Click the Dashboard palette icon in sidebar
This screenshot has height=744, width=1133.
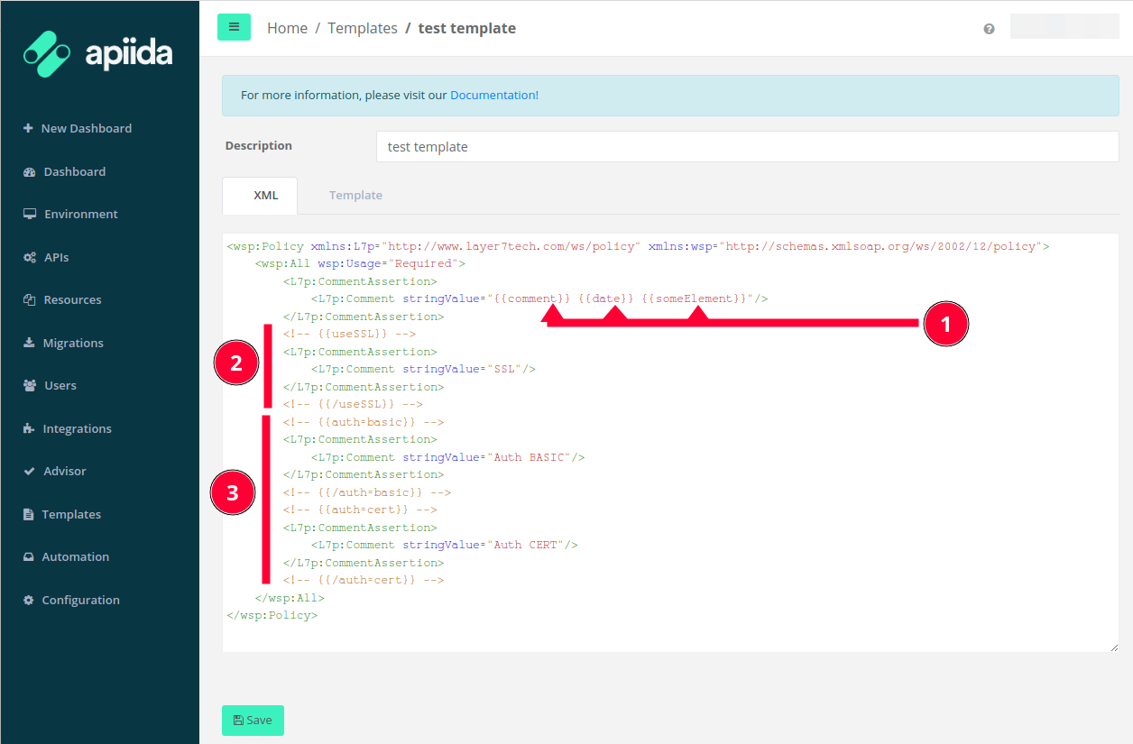click(x=29, y=171)
